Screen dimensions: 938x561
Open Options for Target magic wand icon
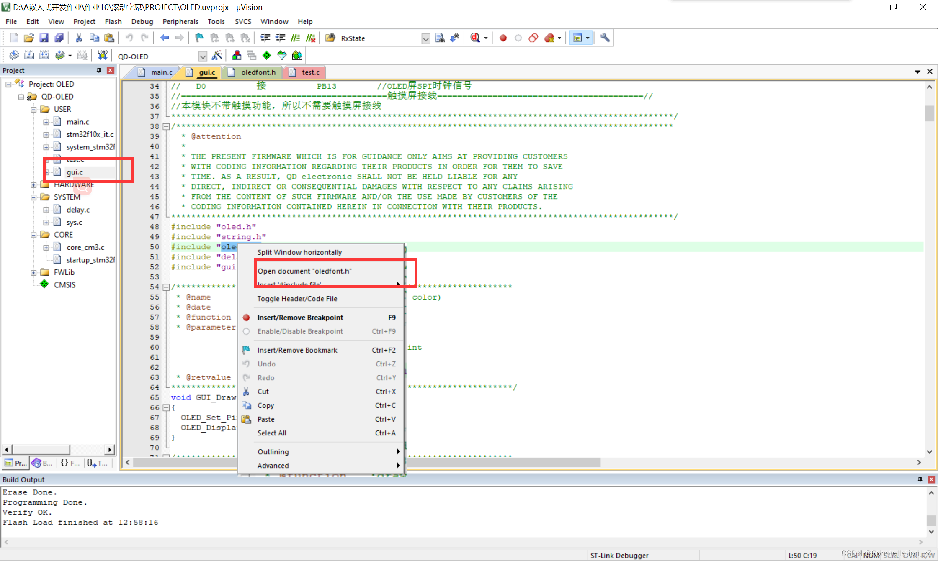(217, 55)
